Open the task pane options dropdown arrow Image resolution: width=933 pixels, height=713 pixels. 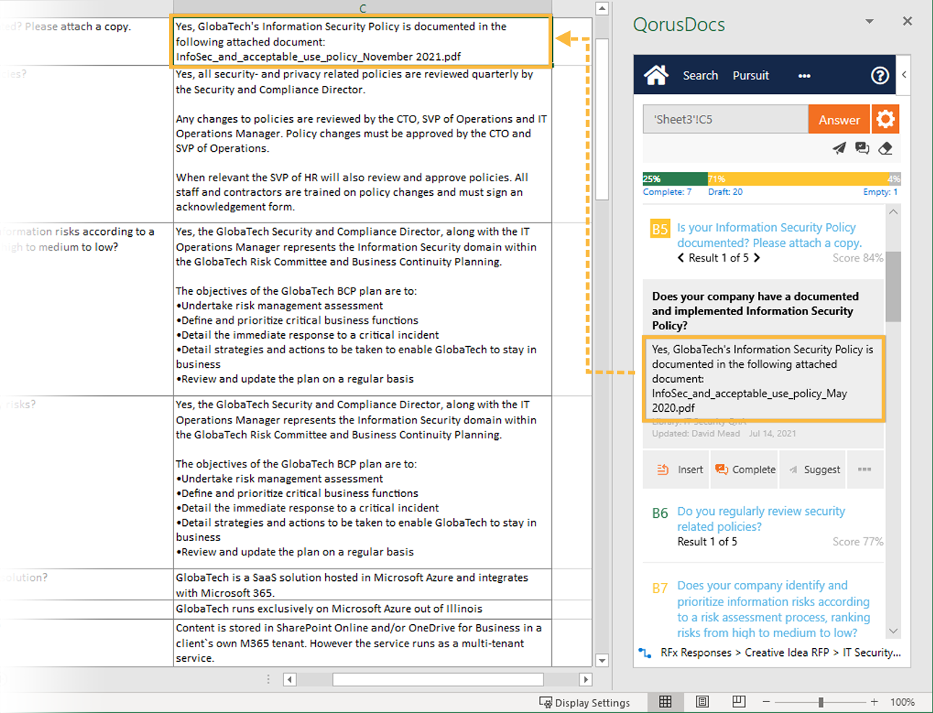click(869, 22)
